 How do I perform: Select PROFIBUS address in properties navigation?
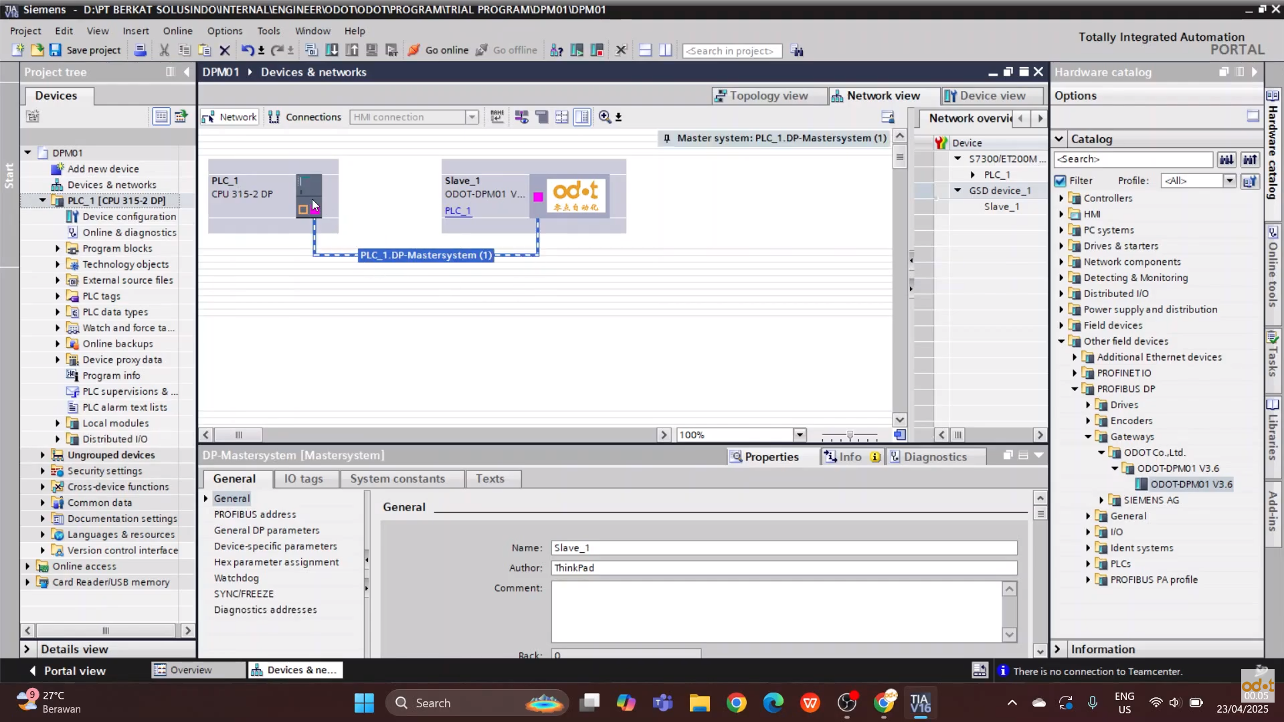point(255,515)
